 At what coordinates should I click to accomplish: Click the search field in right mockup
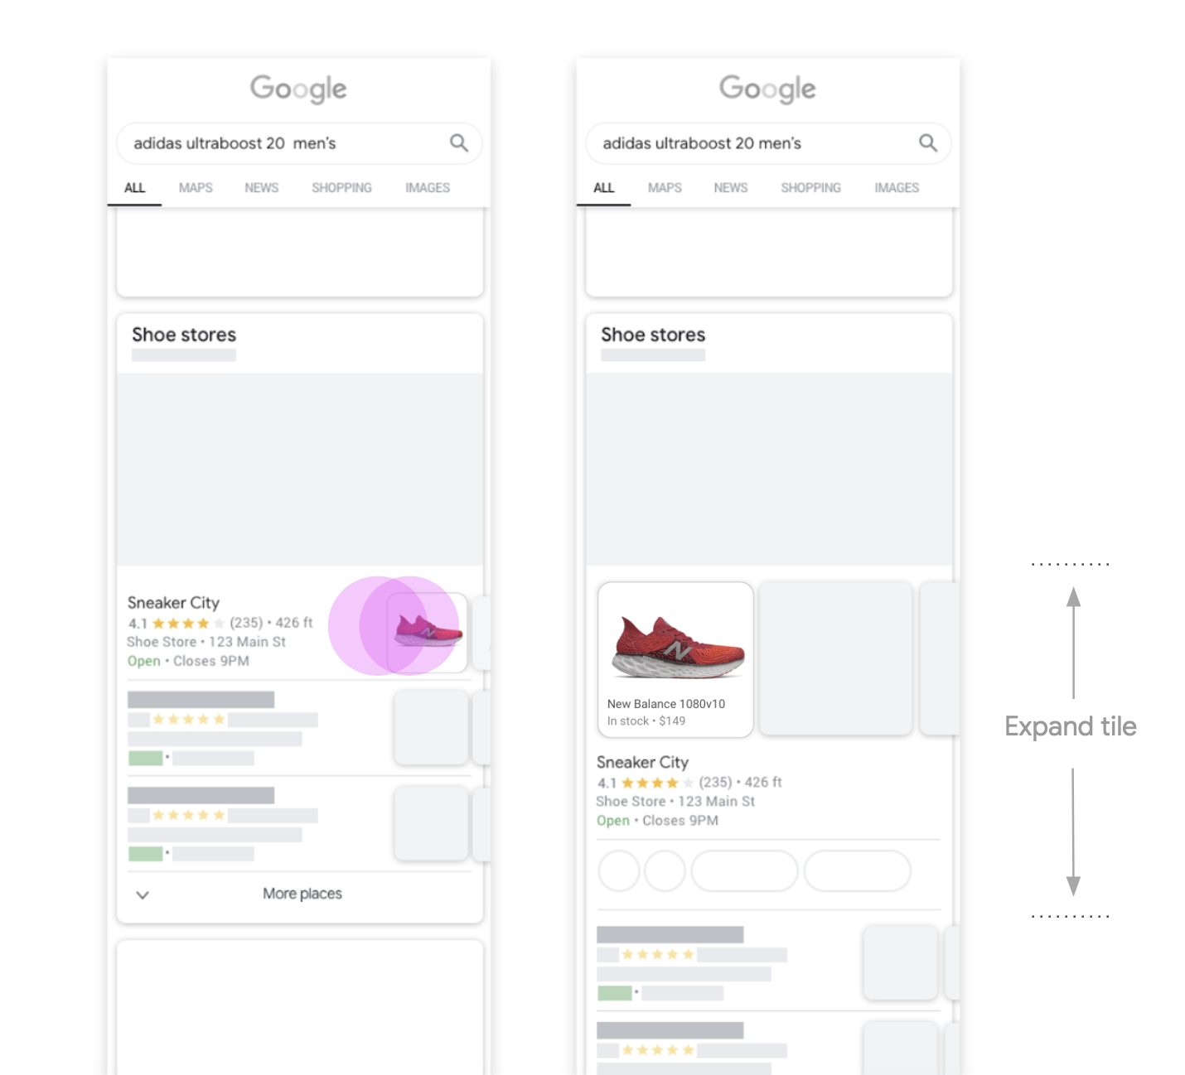tap(768, 143)
